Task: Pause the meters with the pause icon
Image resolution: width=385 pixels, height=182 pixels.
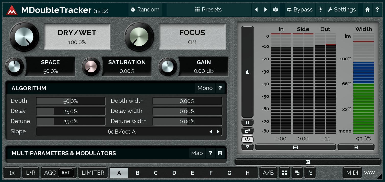Action: [247, 123]
